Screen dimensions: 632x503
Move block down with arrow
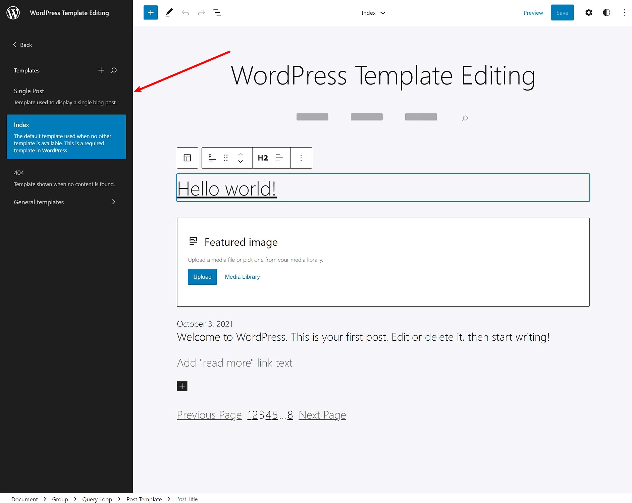[x=241, y=161]
